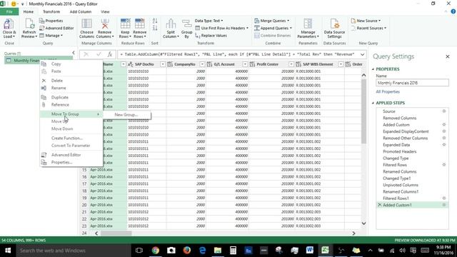Open filter dropdown for SAP DocNo column

tap(163, 64)
